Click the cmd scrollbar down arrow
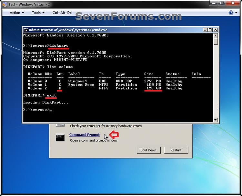242x196 pixels. click(x=216, y=120)
